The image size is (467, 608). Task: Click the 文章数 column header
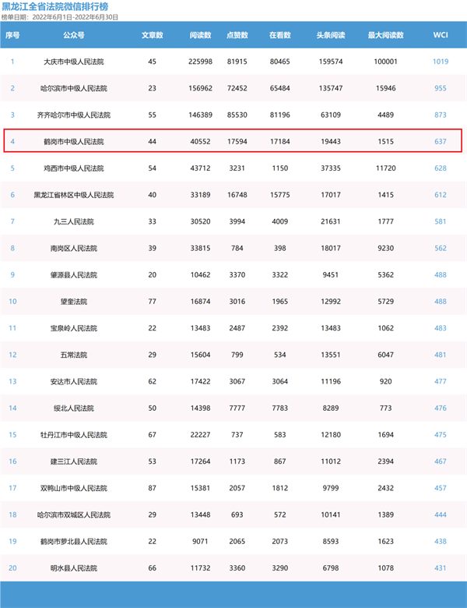click(x=153, y=35)
